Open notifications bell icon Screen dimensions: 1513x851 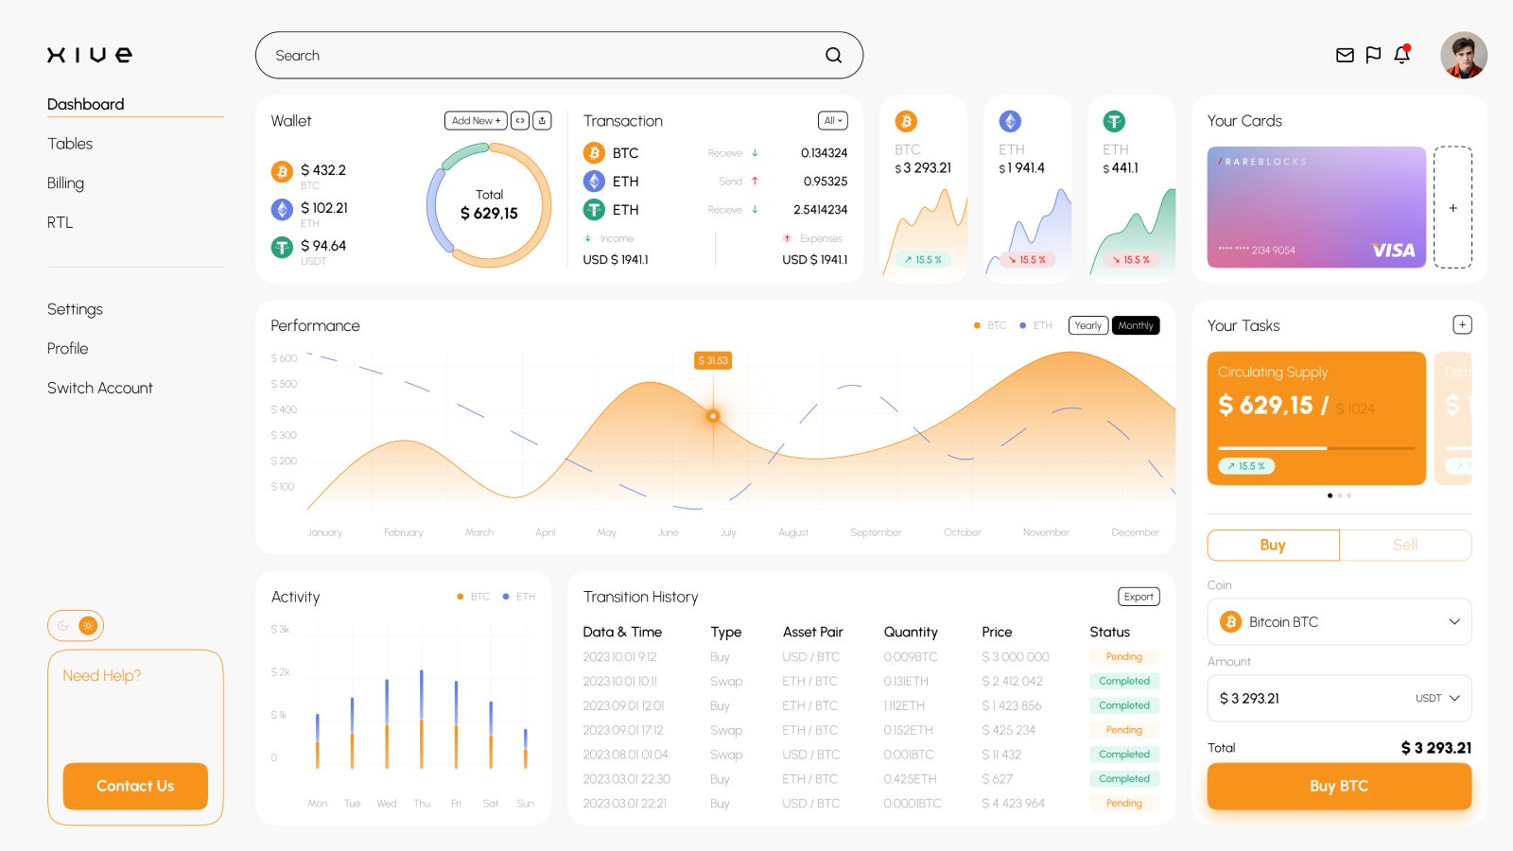1402,55
